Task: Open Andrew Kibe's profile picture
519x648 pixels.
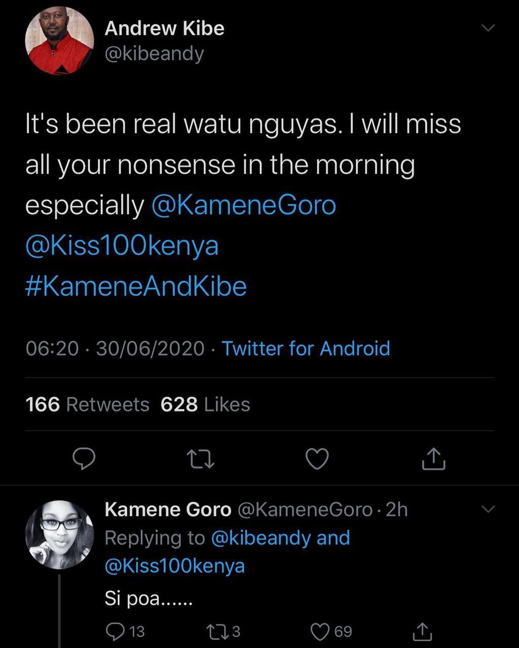Action: (60, 42)
